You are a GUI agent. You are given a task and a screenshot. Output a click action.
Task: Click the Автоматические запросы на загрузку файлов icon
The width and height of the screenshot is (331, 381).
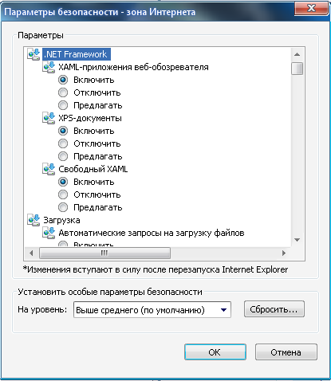49,233
